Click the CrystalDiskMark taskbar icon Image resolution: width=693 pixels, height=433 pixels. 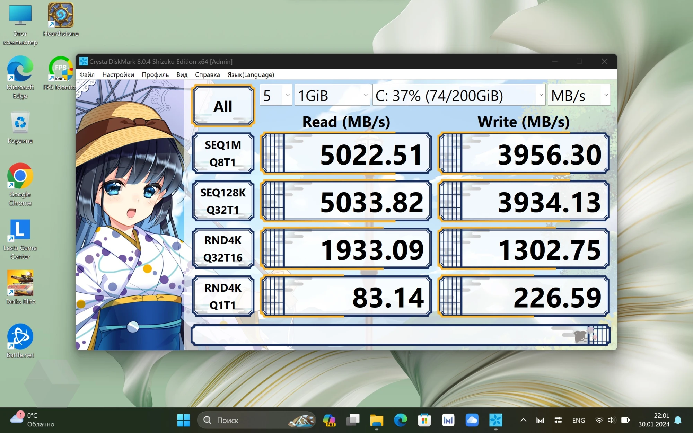[495, 420]
